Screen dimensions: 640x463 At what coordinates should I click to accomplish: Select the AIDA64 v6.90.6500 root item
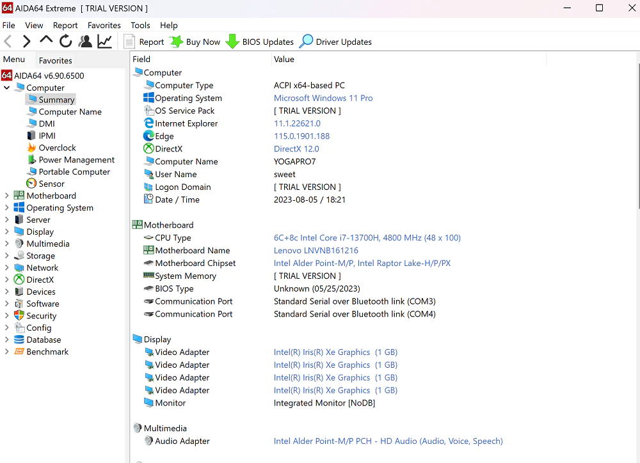coord(43,75)
